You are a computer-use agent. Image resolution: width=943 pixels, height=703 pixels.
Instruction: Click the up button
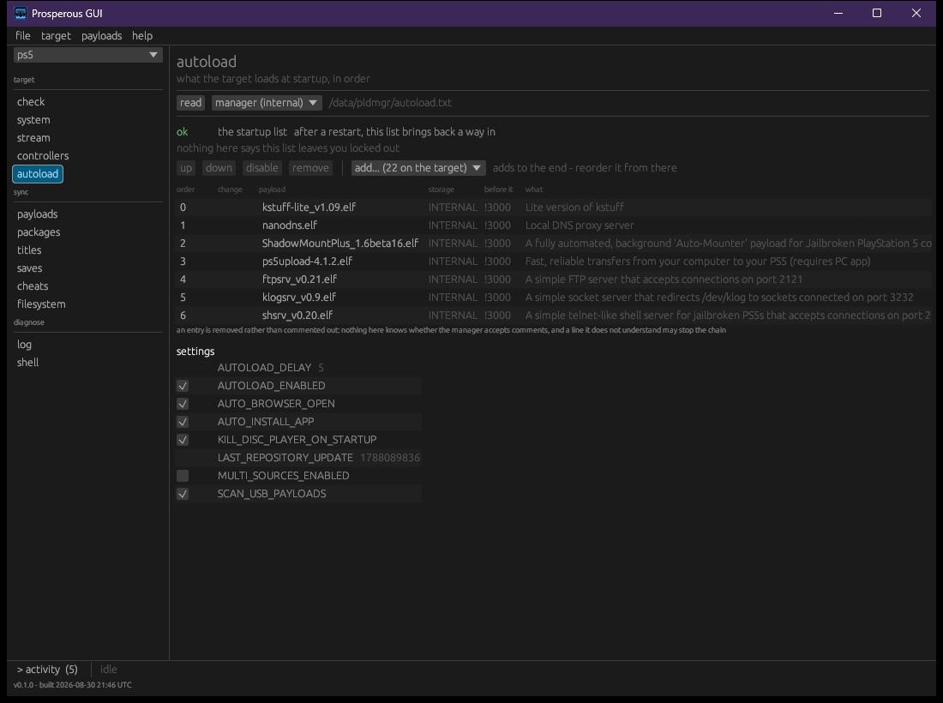point(186,168)
